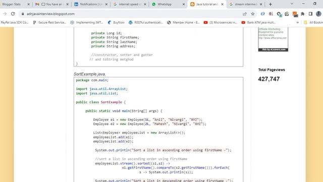The height and width of the screenshot is (182, 323).
Task: Click the 'import java.util.ArrayList;' line
Action: click(x=102, y=89)
